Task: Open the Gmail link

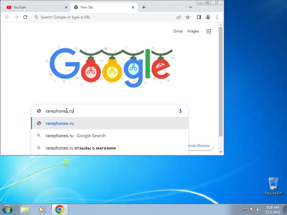Action: click(178, 31)
